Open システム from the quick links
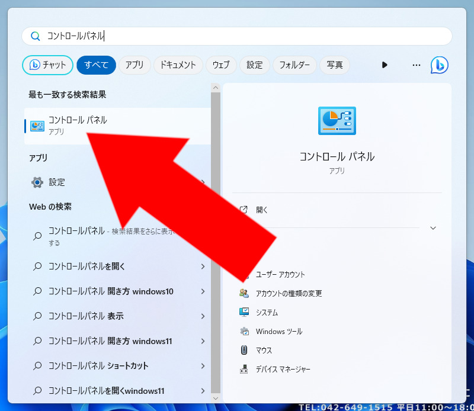Image resolution: width=474 pixels, height=411 pixels. pyautogui.click(x=267, y=312)
